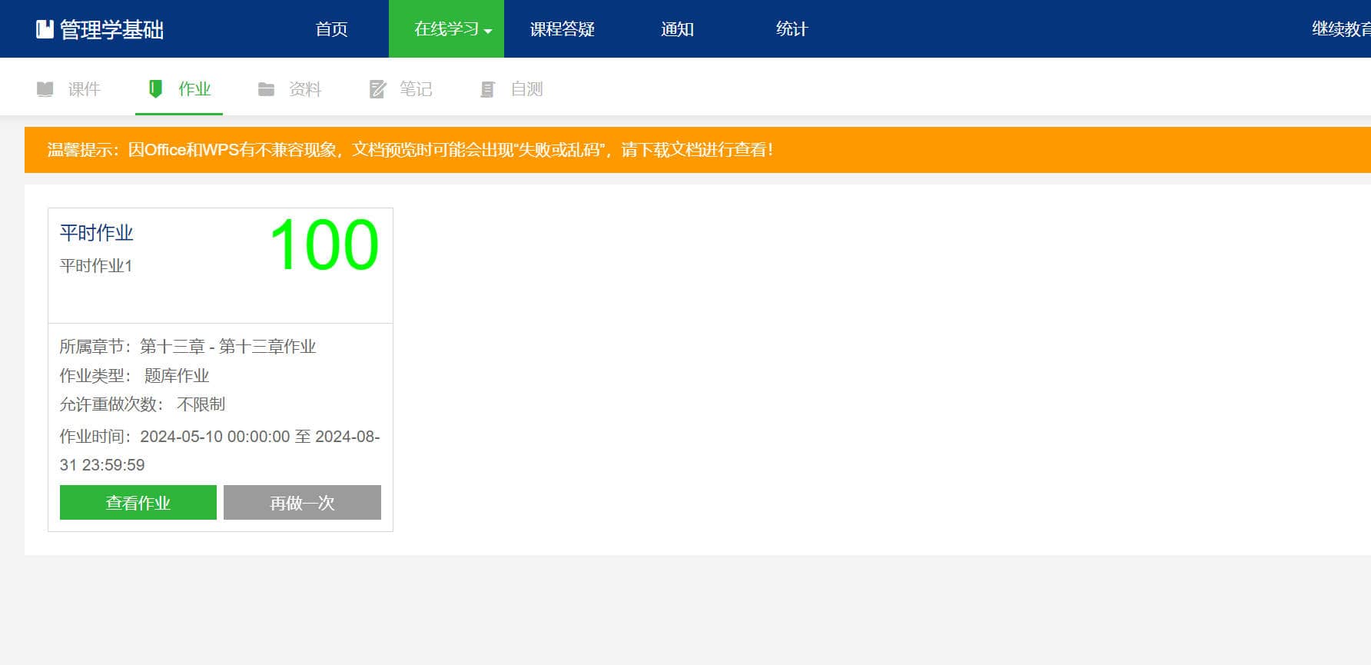Click the 继续教育 link in the header
This screenshot has height=665, width=1371.
1340,29
